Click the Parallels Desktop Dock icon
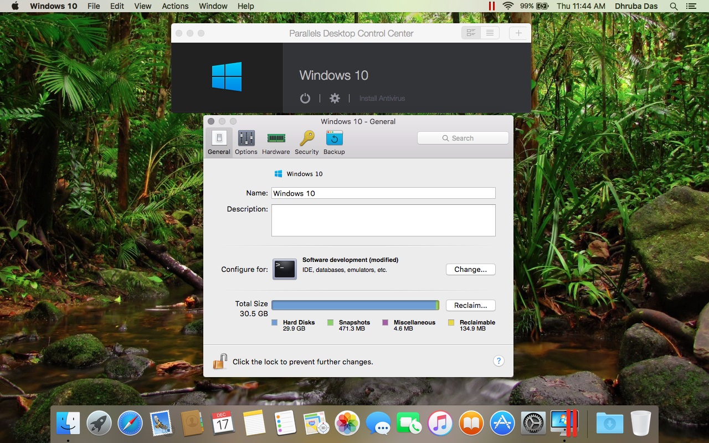The image size is (709, 443). click(564, 424)
